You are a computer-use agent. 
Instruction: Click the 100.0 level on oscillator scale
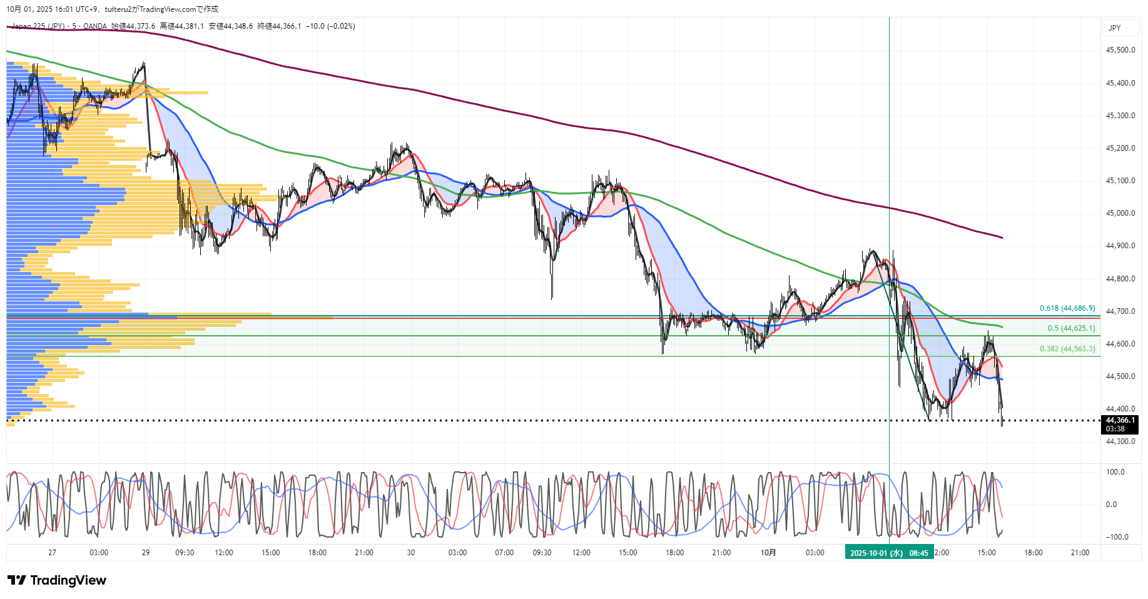point(1115,472)
